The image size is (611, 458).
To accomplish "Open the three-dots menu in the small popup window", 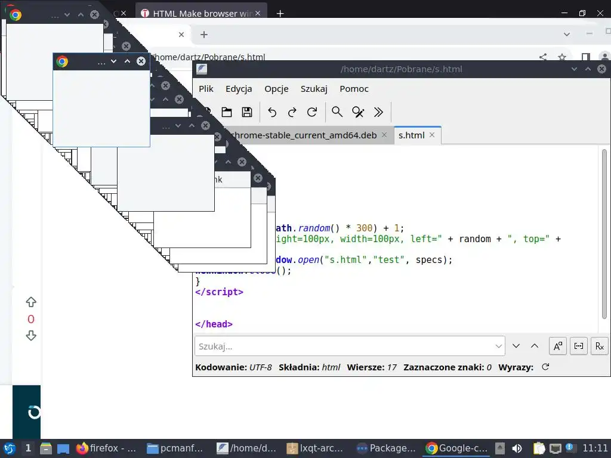I will pyautogui.click(x=101, y=62).
